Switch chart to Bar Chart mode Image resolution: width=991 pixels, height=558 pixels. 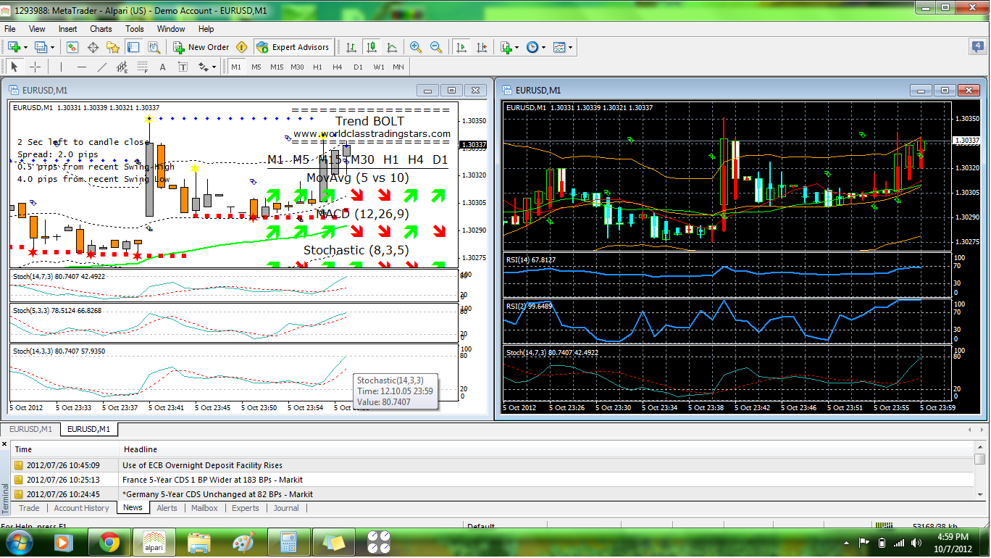(x=351, y=47)
